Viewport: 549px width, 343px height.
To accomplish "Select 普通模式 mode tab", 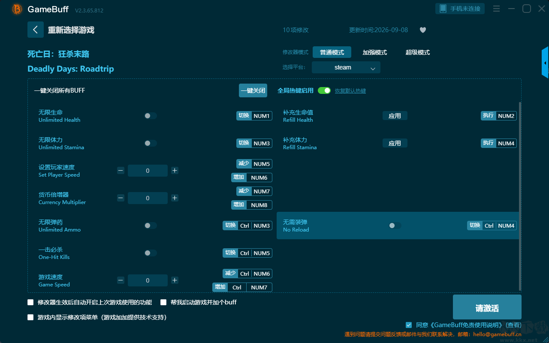I will (332, 52).
